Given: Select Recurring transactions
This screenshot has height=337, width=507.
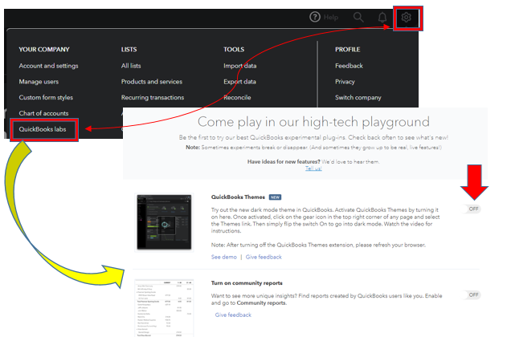Looking at the screenshot, I should [x=153, y=97].
